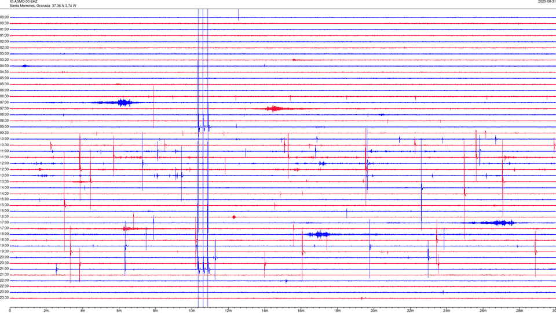Click the 13:30 time label
This screenshot has height=313, width=556.
click(x=4, y=181)
